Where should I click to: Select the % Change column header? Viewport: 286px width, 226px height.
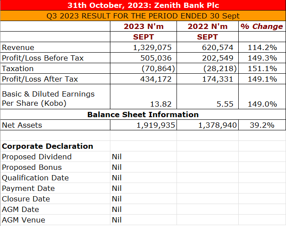(x=262, y=26)
